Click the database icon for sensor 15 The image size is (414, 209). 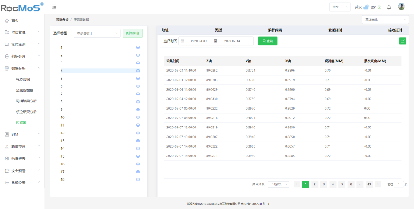click(x=138, y=156)
